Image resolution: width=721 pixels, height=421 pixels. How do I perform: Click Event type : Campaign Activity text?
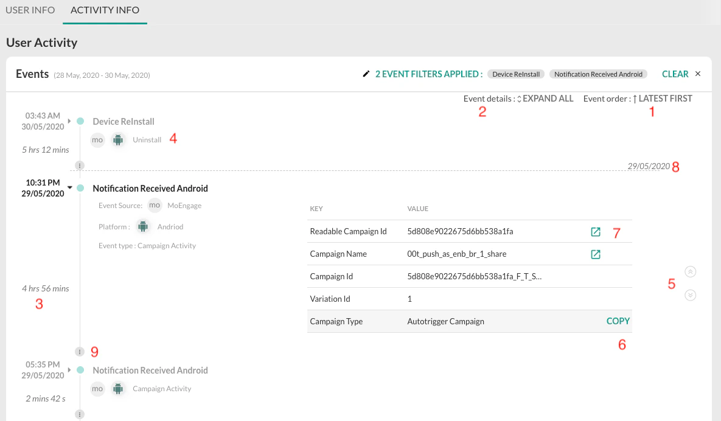tap(147, 246)
